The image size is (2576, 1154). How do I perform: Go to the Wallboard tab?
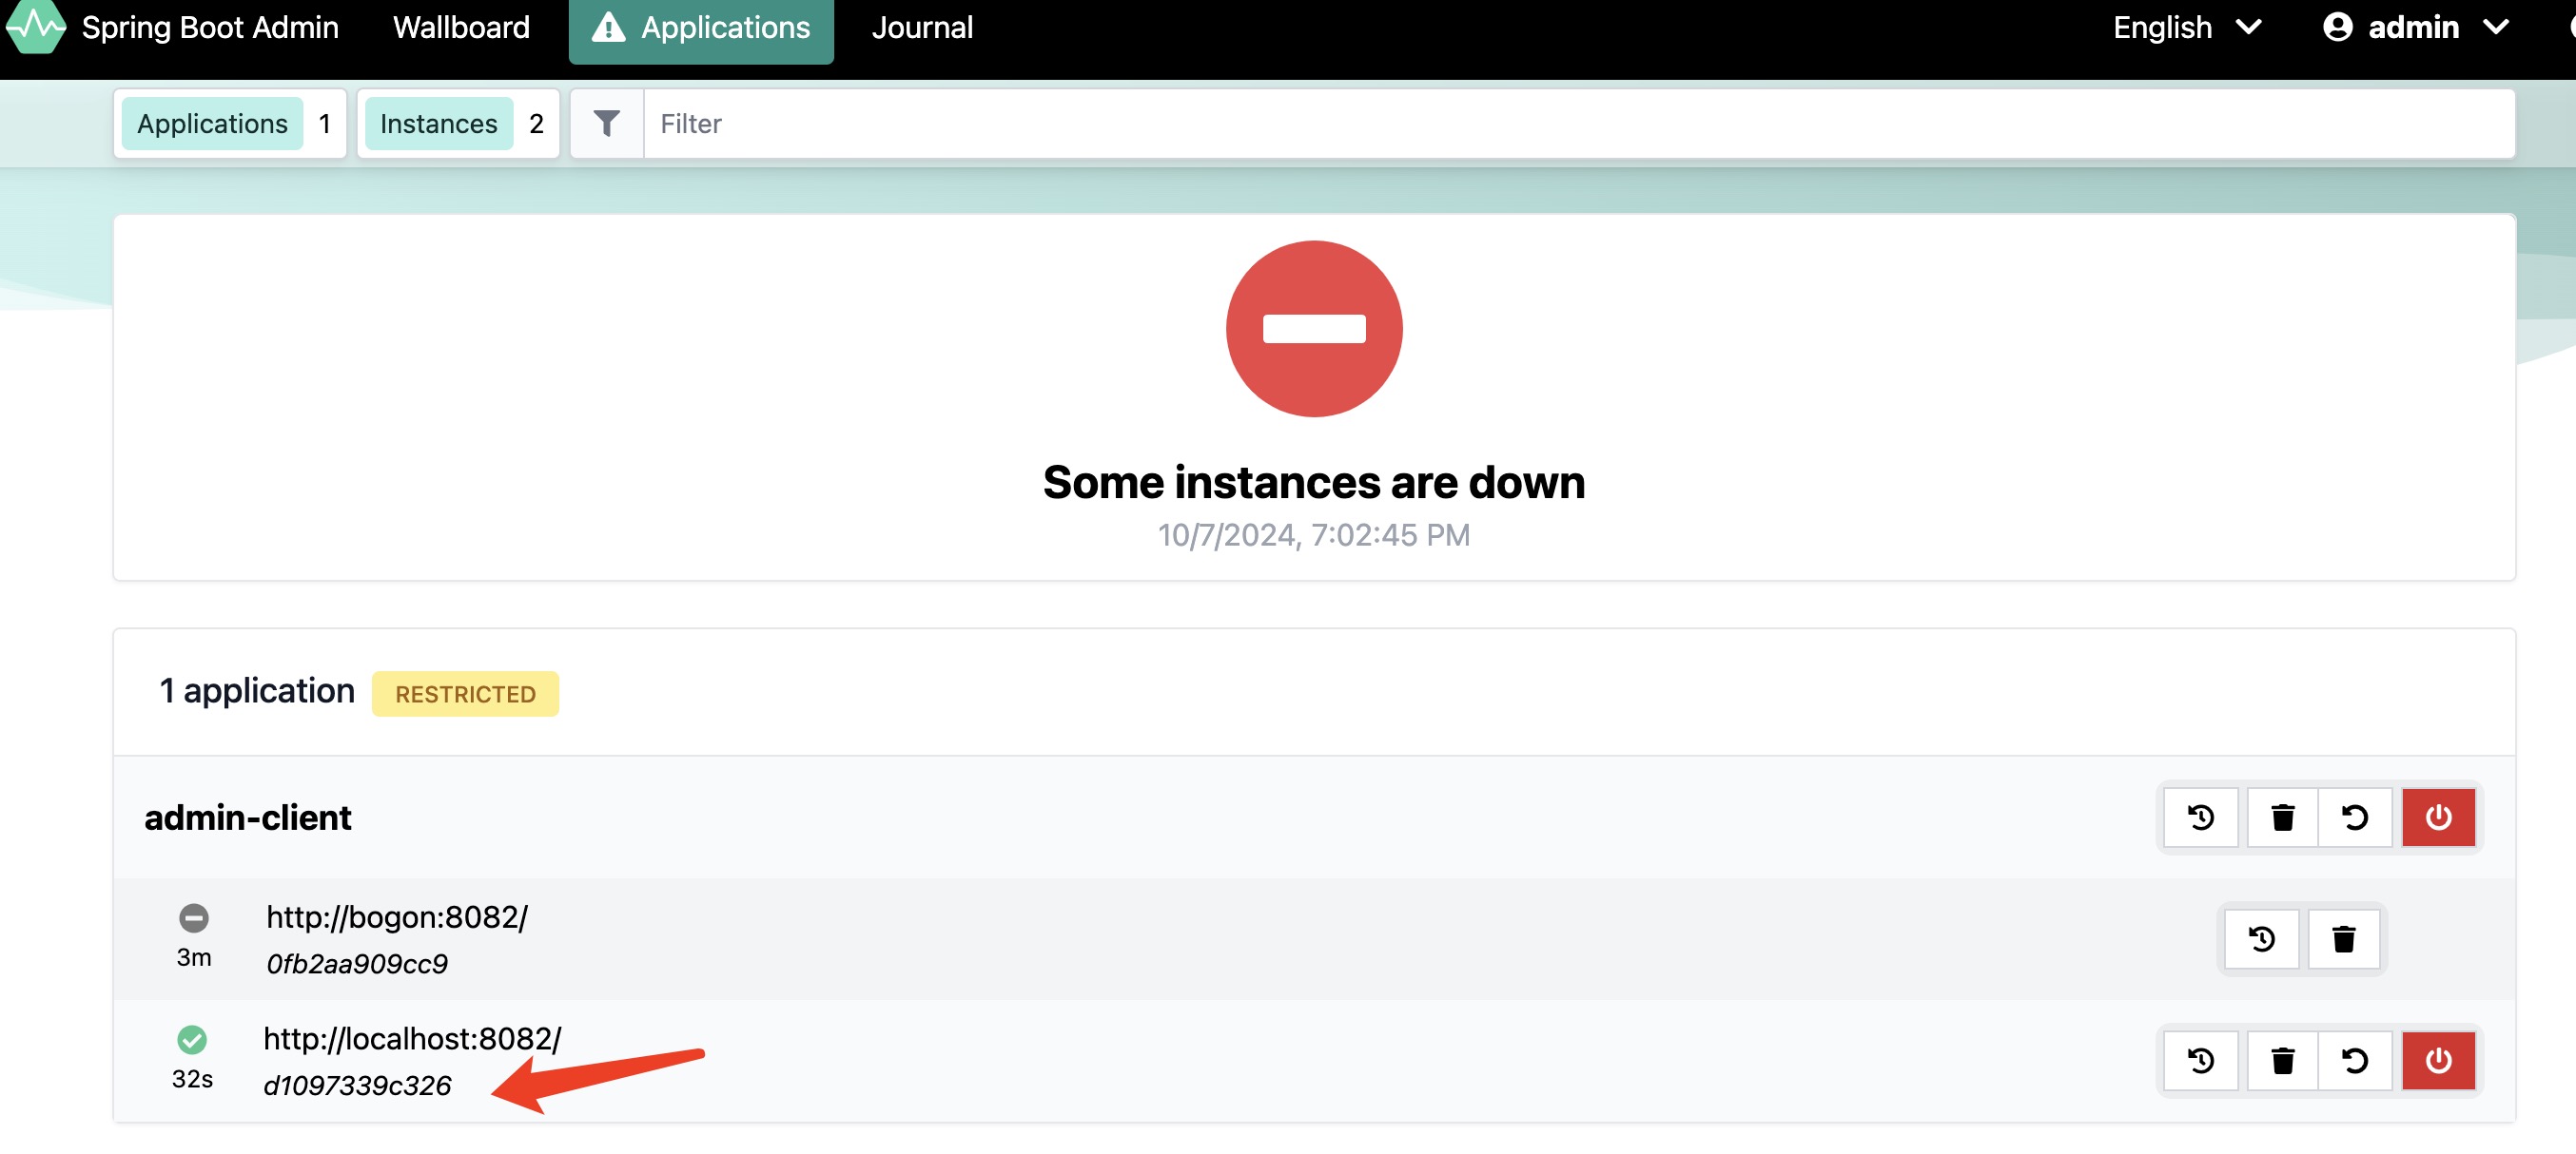click(x=461, y=27)
